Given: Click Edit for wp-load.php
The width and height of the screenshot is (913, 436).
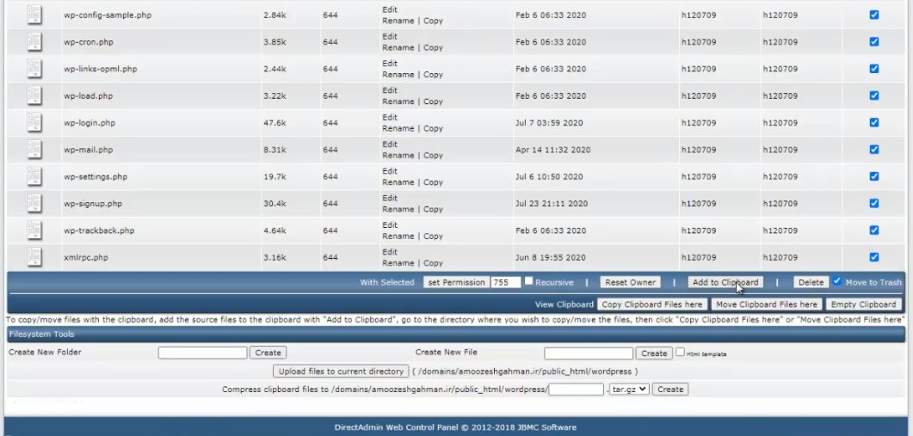Looking at the screenshot, I should click(x=390, y=90).
